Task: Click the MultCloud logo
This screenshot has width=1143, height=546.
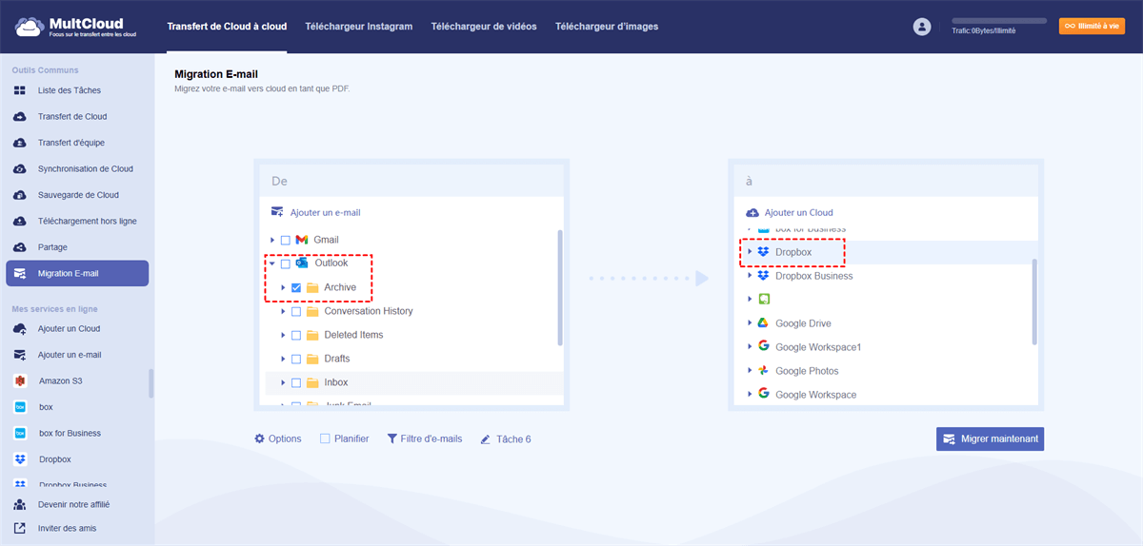Action: pos(75,27)
